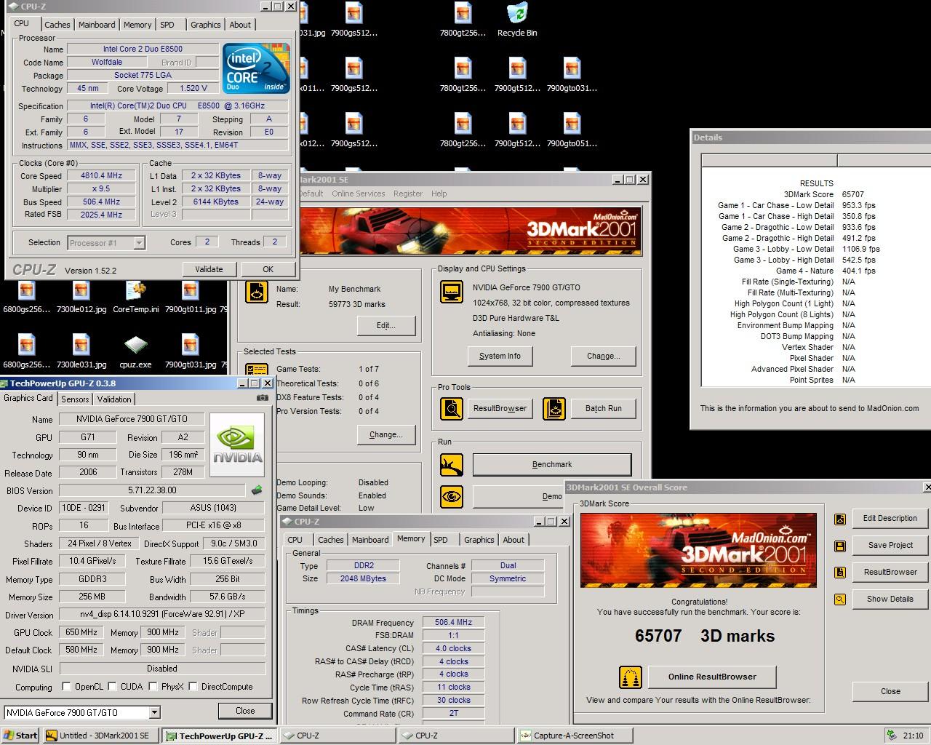The image size is (931, 745).
Task: Click the NVIDIA logo in GPU-Z
Action: (x=237, y=445)
